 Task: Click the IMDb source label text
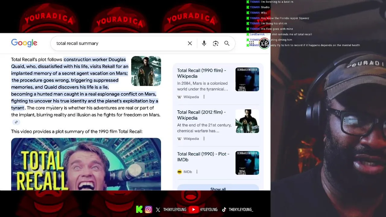(188, 172)
